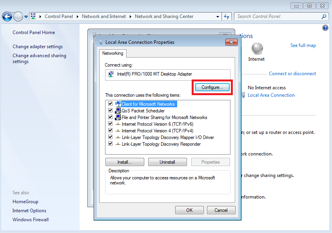Screen dimensions: 332x233
Task: Click the Uninstall button
Action: pyautogui.click(x=167, y=162)
